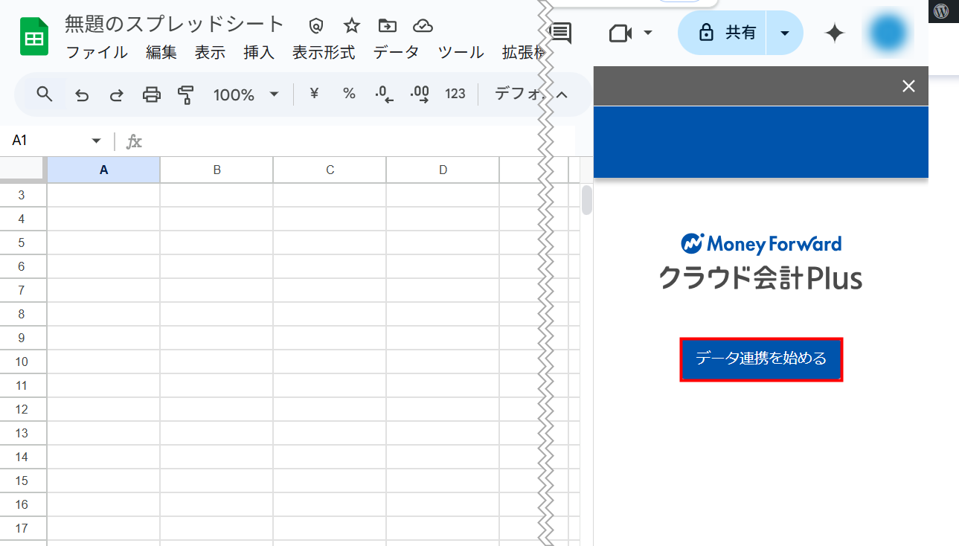
Task: Select column A header
Action: [x=103, y=170]
